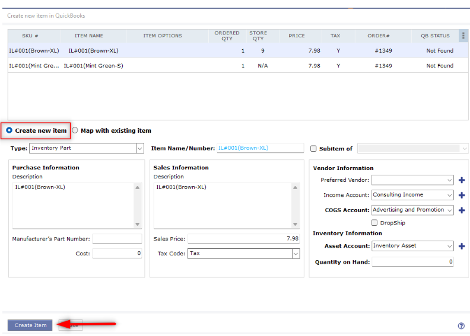Viewport: 470px width, 336px height.
Task: Click store quantity N/A cell
Action: click(262, 66)
